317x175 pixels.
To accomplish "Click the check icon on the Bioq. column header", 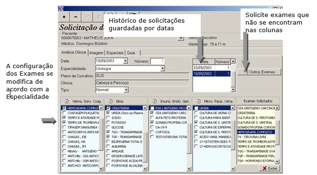I will (111, 101).
